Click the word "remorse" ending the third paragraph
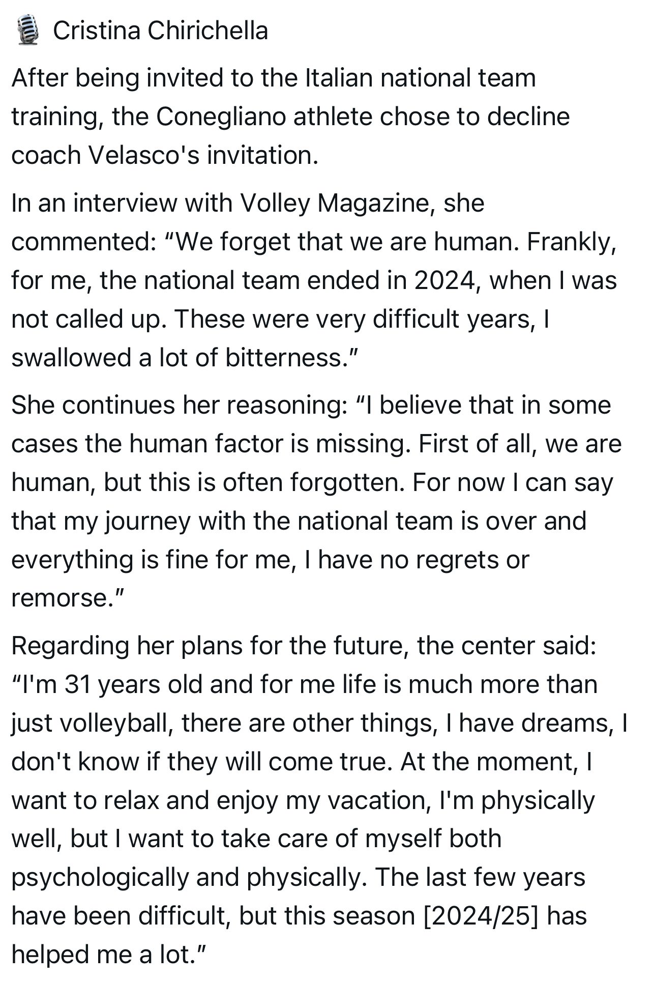653x982 pixels. (x=57, y=598)
